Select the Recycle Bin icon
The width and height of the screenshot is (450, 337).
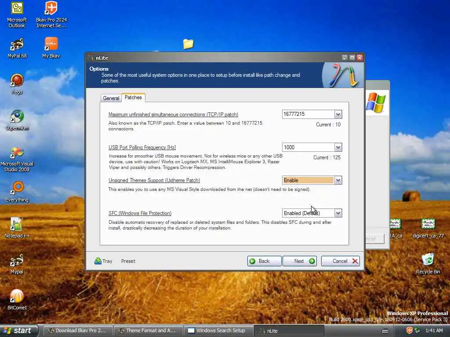(x=428, y=264)
